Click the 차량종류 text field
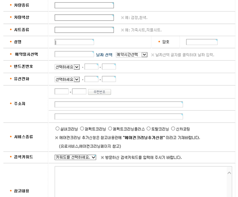Image resolution: width=238 pixels, height=197 pixels. (x=84, y=6)
